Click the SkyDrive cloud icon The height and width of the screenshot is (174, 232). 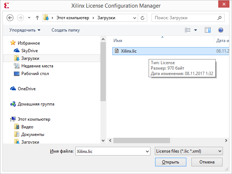(17, 51)
